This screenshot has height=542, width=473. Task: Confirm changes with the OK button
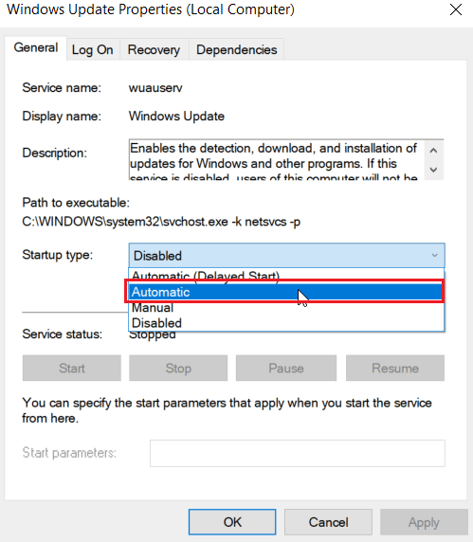coord(232,522)
